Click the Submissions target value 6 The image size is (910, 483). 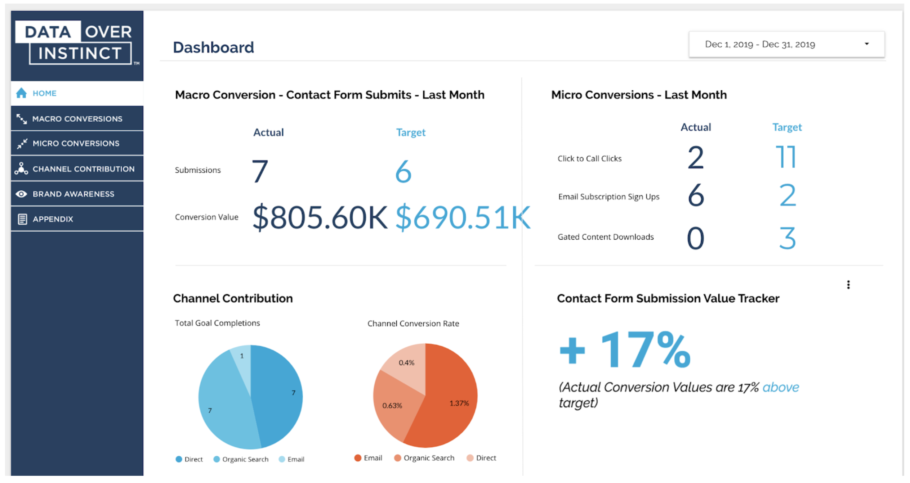tap(403, 171)
